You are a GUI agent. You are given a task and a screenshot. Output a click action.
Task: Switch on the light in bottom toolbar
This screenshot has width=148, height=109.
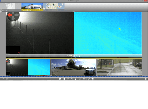coord(68,79)
